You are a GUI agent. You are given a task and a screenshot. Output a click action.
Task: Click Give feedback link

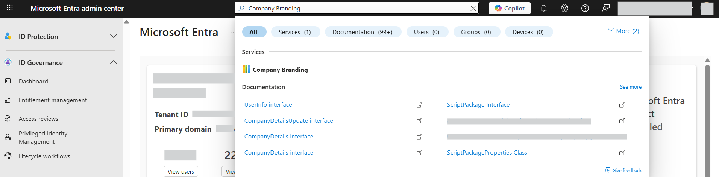point(623,170)
